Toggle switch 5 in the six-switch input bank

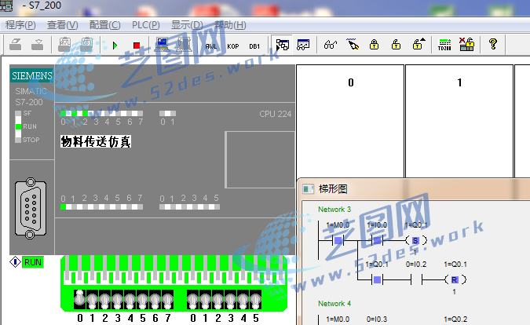tap(255, 299)
